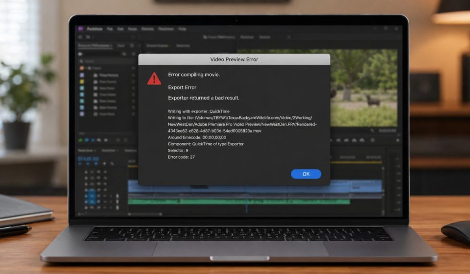The width and height of the screenshot is (470, 274).
Task: Click the orange label color swatch
Action: [82, 68]
